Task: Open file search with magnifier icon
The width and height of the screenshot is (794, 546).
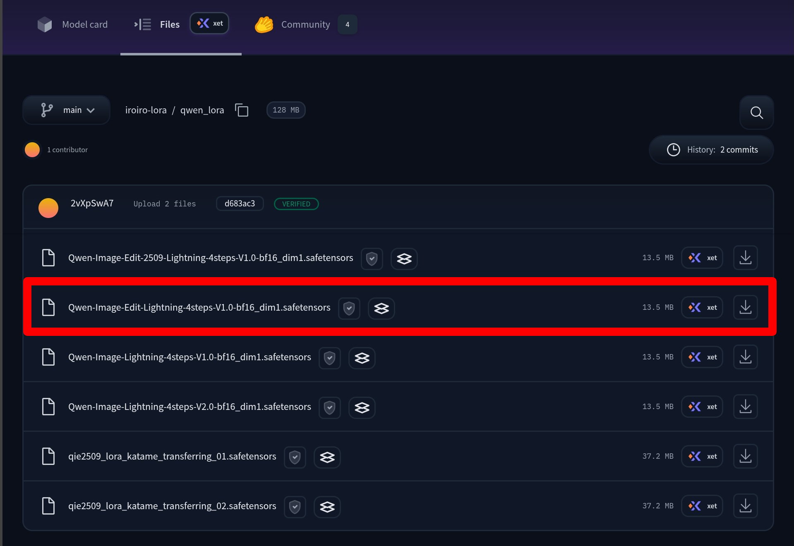Action: pos(756,113)
